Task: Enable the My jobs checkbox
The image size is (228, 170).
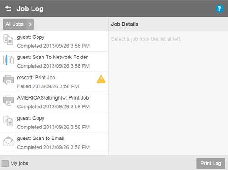Action: click(5, 164)
